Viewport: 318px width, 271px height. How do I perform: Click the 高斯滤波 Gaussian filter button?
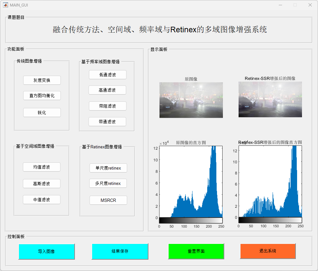(x=42, y=184)
